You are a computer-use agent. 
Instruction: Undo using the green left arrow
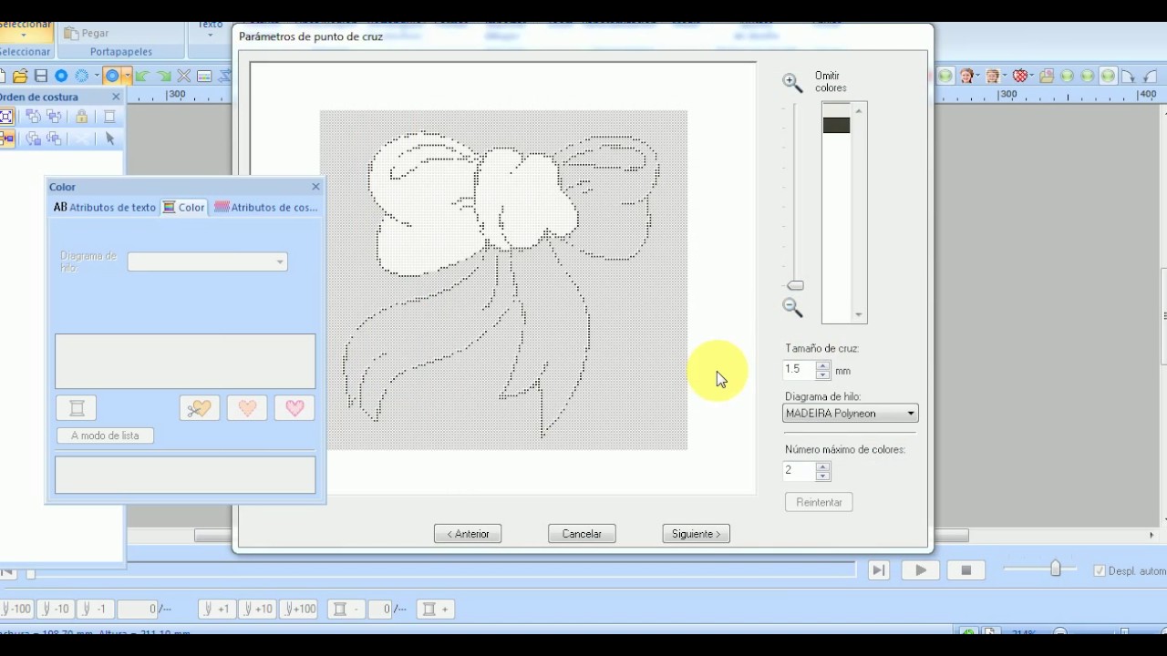143,77
